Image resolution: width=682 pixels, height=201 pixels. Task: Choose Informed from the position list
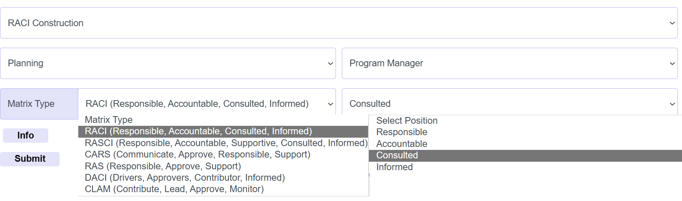[394, 167]
